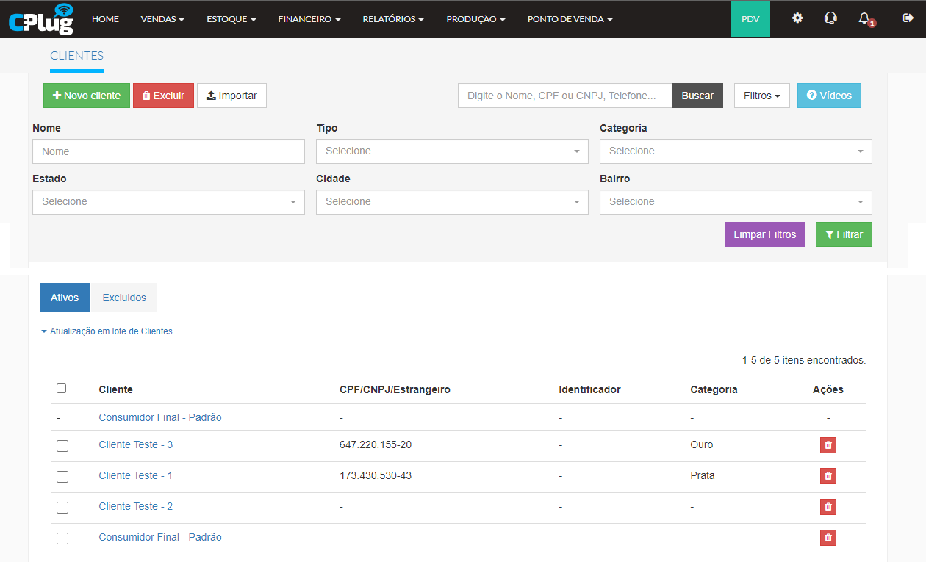The height and width of the screenshot is (562, 926).
Task: Show the Relatórios menu
Action: [x=393, y=19]
